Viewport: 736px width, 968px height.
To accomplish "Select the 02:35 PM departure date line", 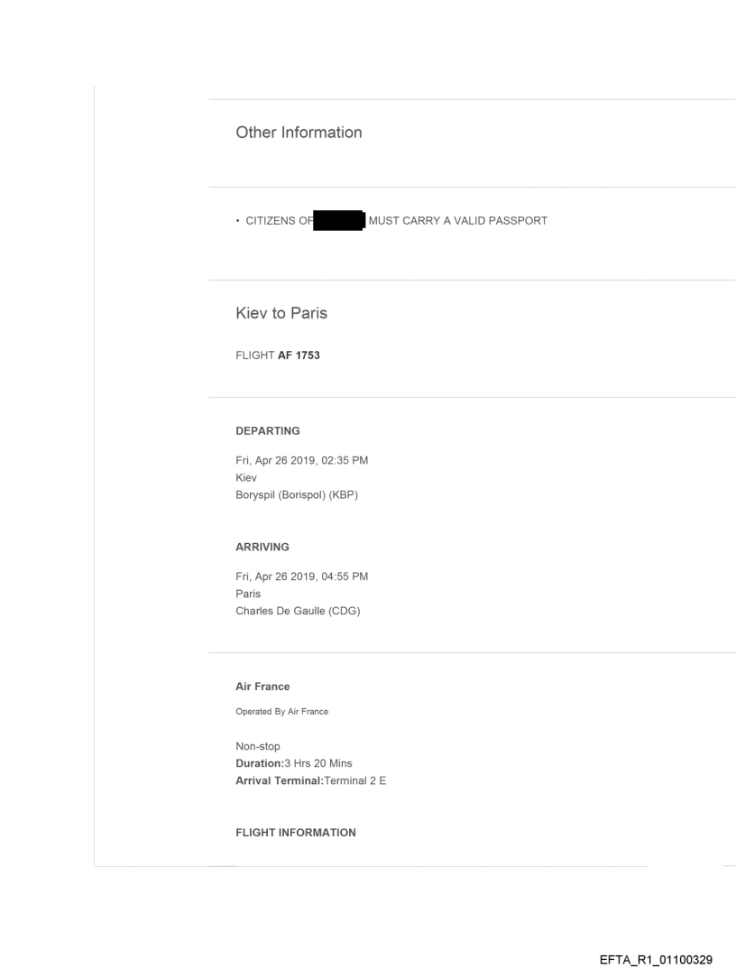I will pyautogui.click(x=301, y=461).
